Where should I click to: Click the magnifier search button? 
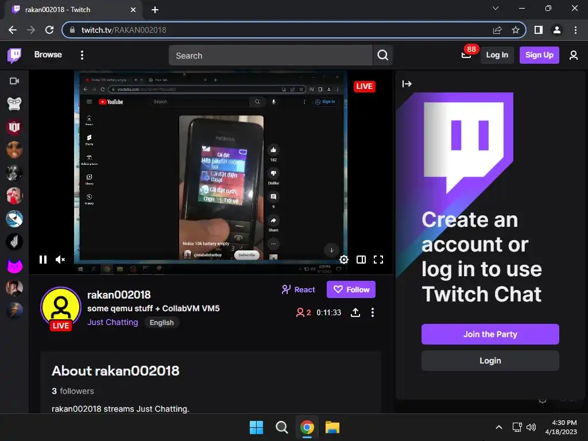[x=382, y=56]
